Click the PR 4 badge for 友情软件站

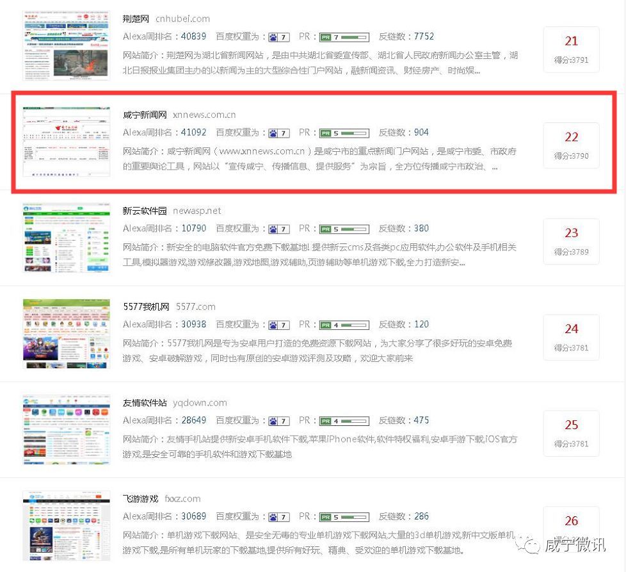pyautogui.click(x=344, y=421)
